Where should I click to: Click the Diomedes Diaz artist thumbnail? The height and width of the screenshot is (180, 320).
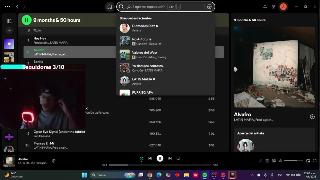tap(124, 28)
